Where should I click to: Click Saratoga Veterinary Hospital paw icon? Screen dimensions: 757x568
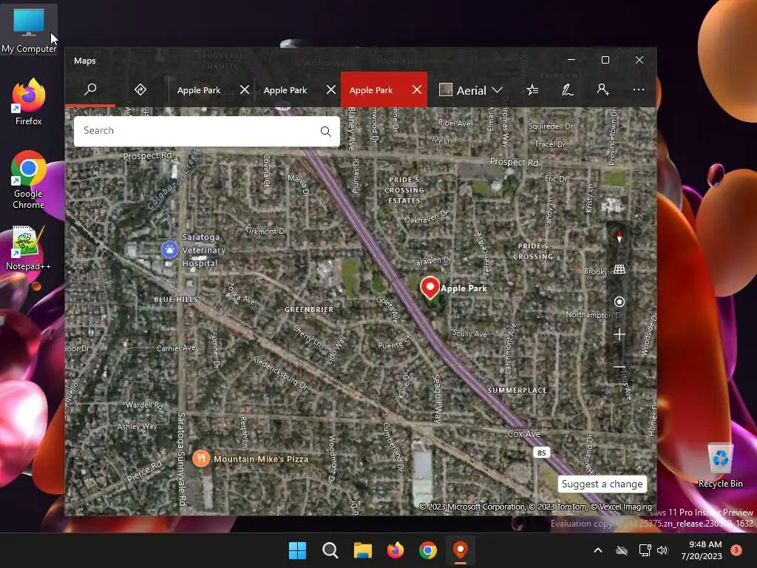(169, 249)
